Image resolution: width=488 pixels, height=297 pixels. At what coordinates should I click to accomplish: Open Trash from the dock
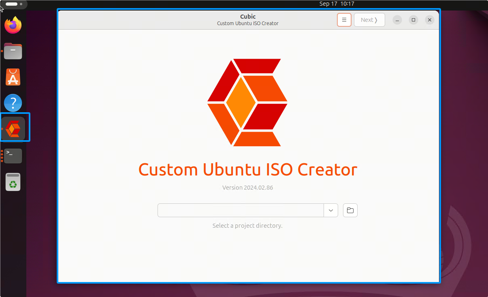click(x=13, y=182)
